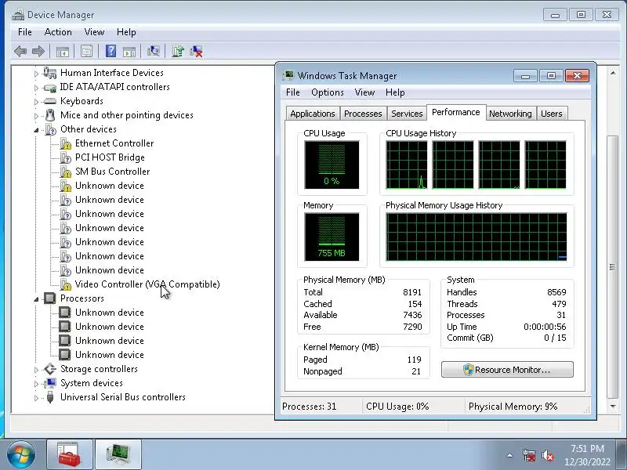Screen dimensions: 627x470
Task: Expand Human Interface Devices node
Action: [x=36, y=74]
